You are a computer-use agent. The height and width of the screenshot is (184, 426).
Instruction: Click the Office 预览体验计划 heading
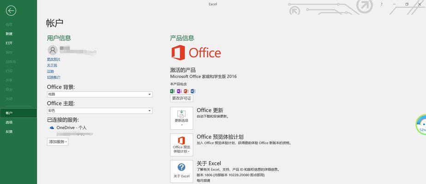[x=220, y=137]
